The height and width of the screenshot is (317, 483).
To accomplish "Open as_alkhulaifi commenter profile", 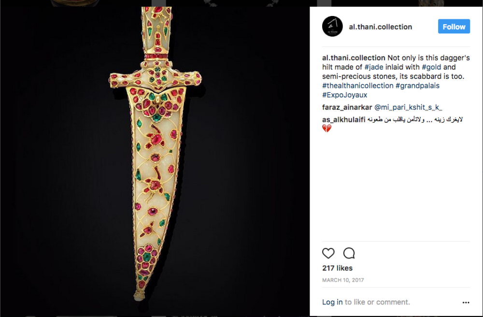I will 343,119.
